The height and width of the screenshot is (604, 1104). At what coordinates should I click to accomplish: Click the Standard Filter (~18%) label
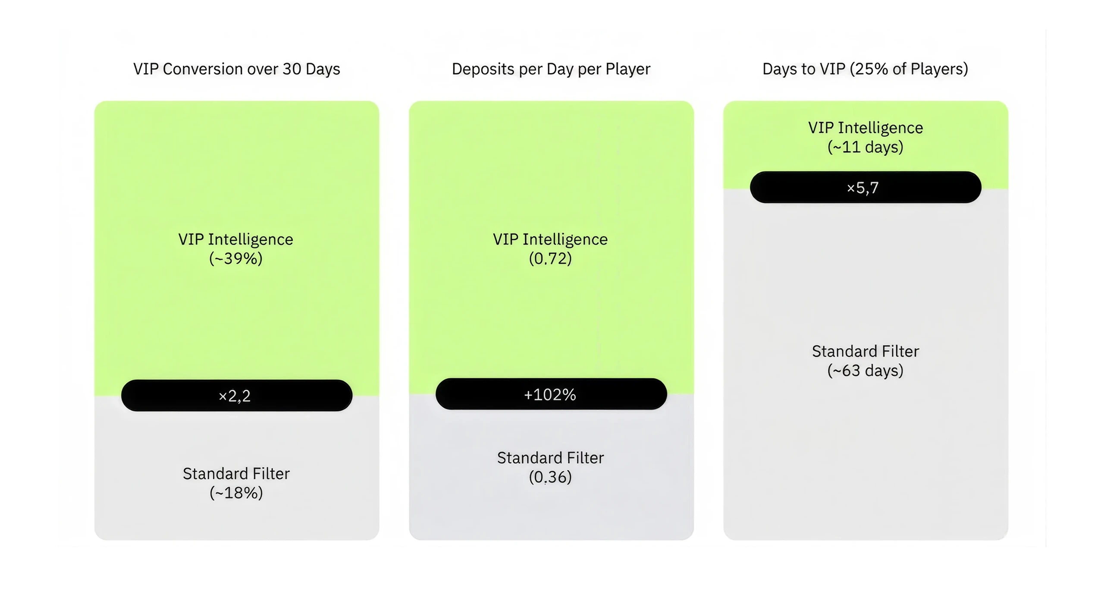[x=236, y=483]
